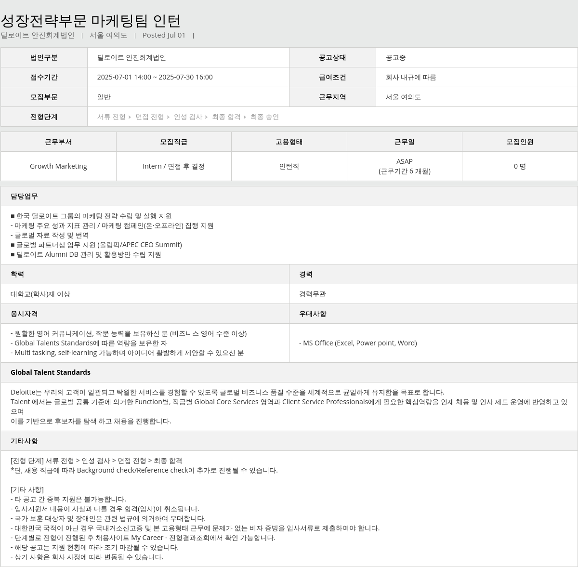Click the line mentioning 채용사이트 My Career
The height and width of the screenshot is (567, 578).
[x=143, y=538]
